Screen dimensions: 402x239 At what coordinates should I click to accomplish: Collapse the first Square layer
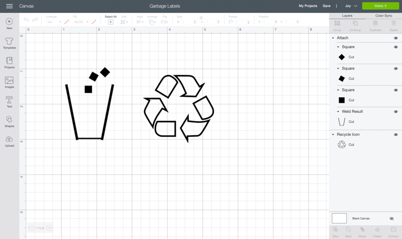(x=338, y=47)
